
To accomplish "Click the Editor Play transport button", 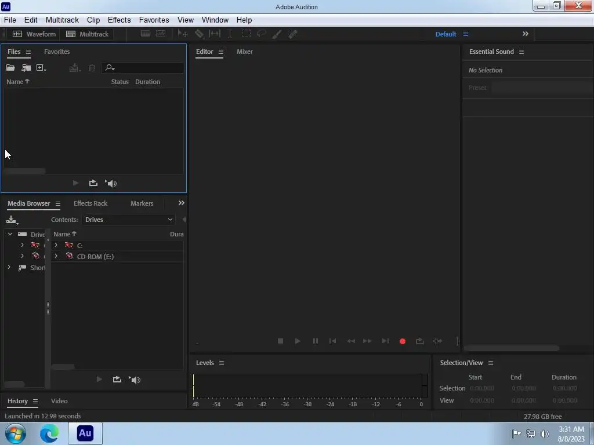I will pyautogui.click(x=298, y=341).
